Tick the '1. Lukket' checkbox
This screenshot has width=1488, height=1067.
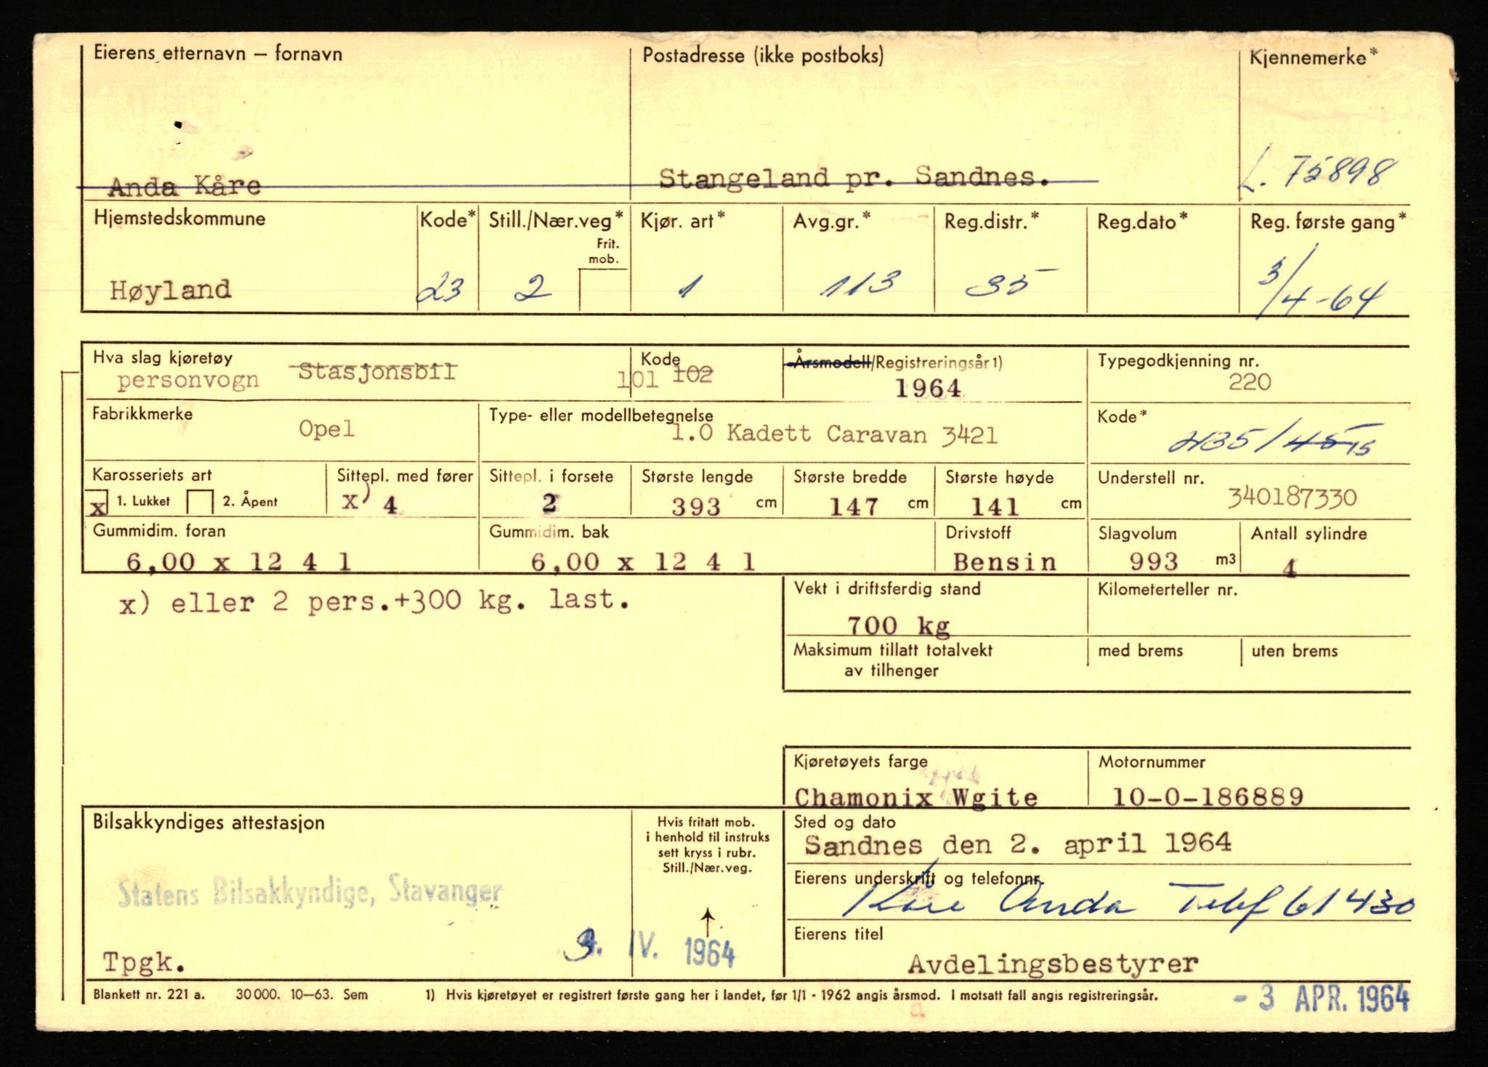[97, 504]
